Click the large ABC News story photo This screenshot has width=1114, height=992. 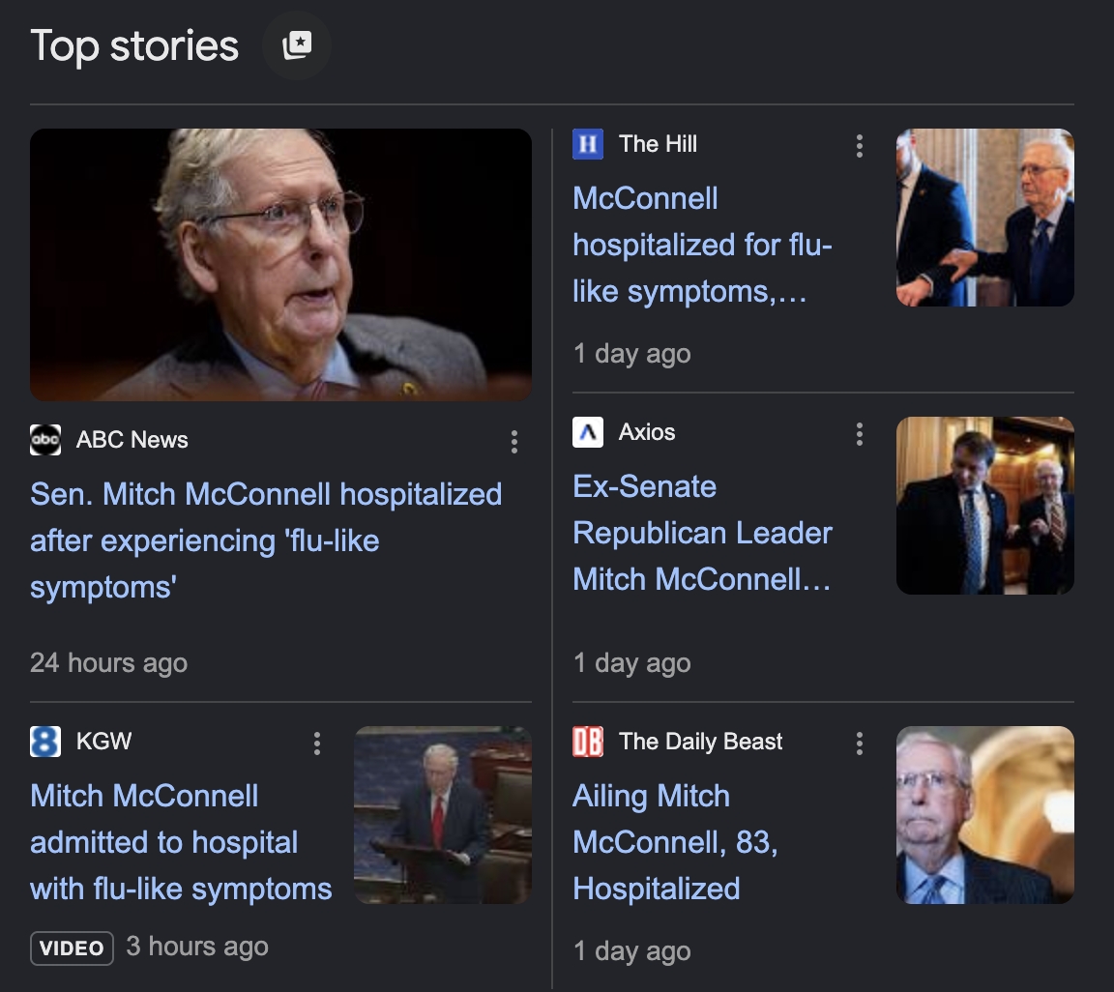(x=280, y=265)
